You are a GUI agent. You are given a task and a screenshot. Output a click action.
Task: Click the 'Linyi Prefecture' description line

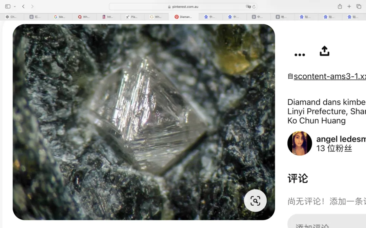point(327,111)
